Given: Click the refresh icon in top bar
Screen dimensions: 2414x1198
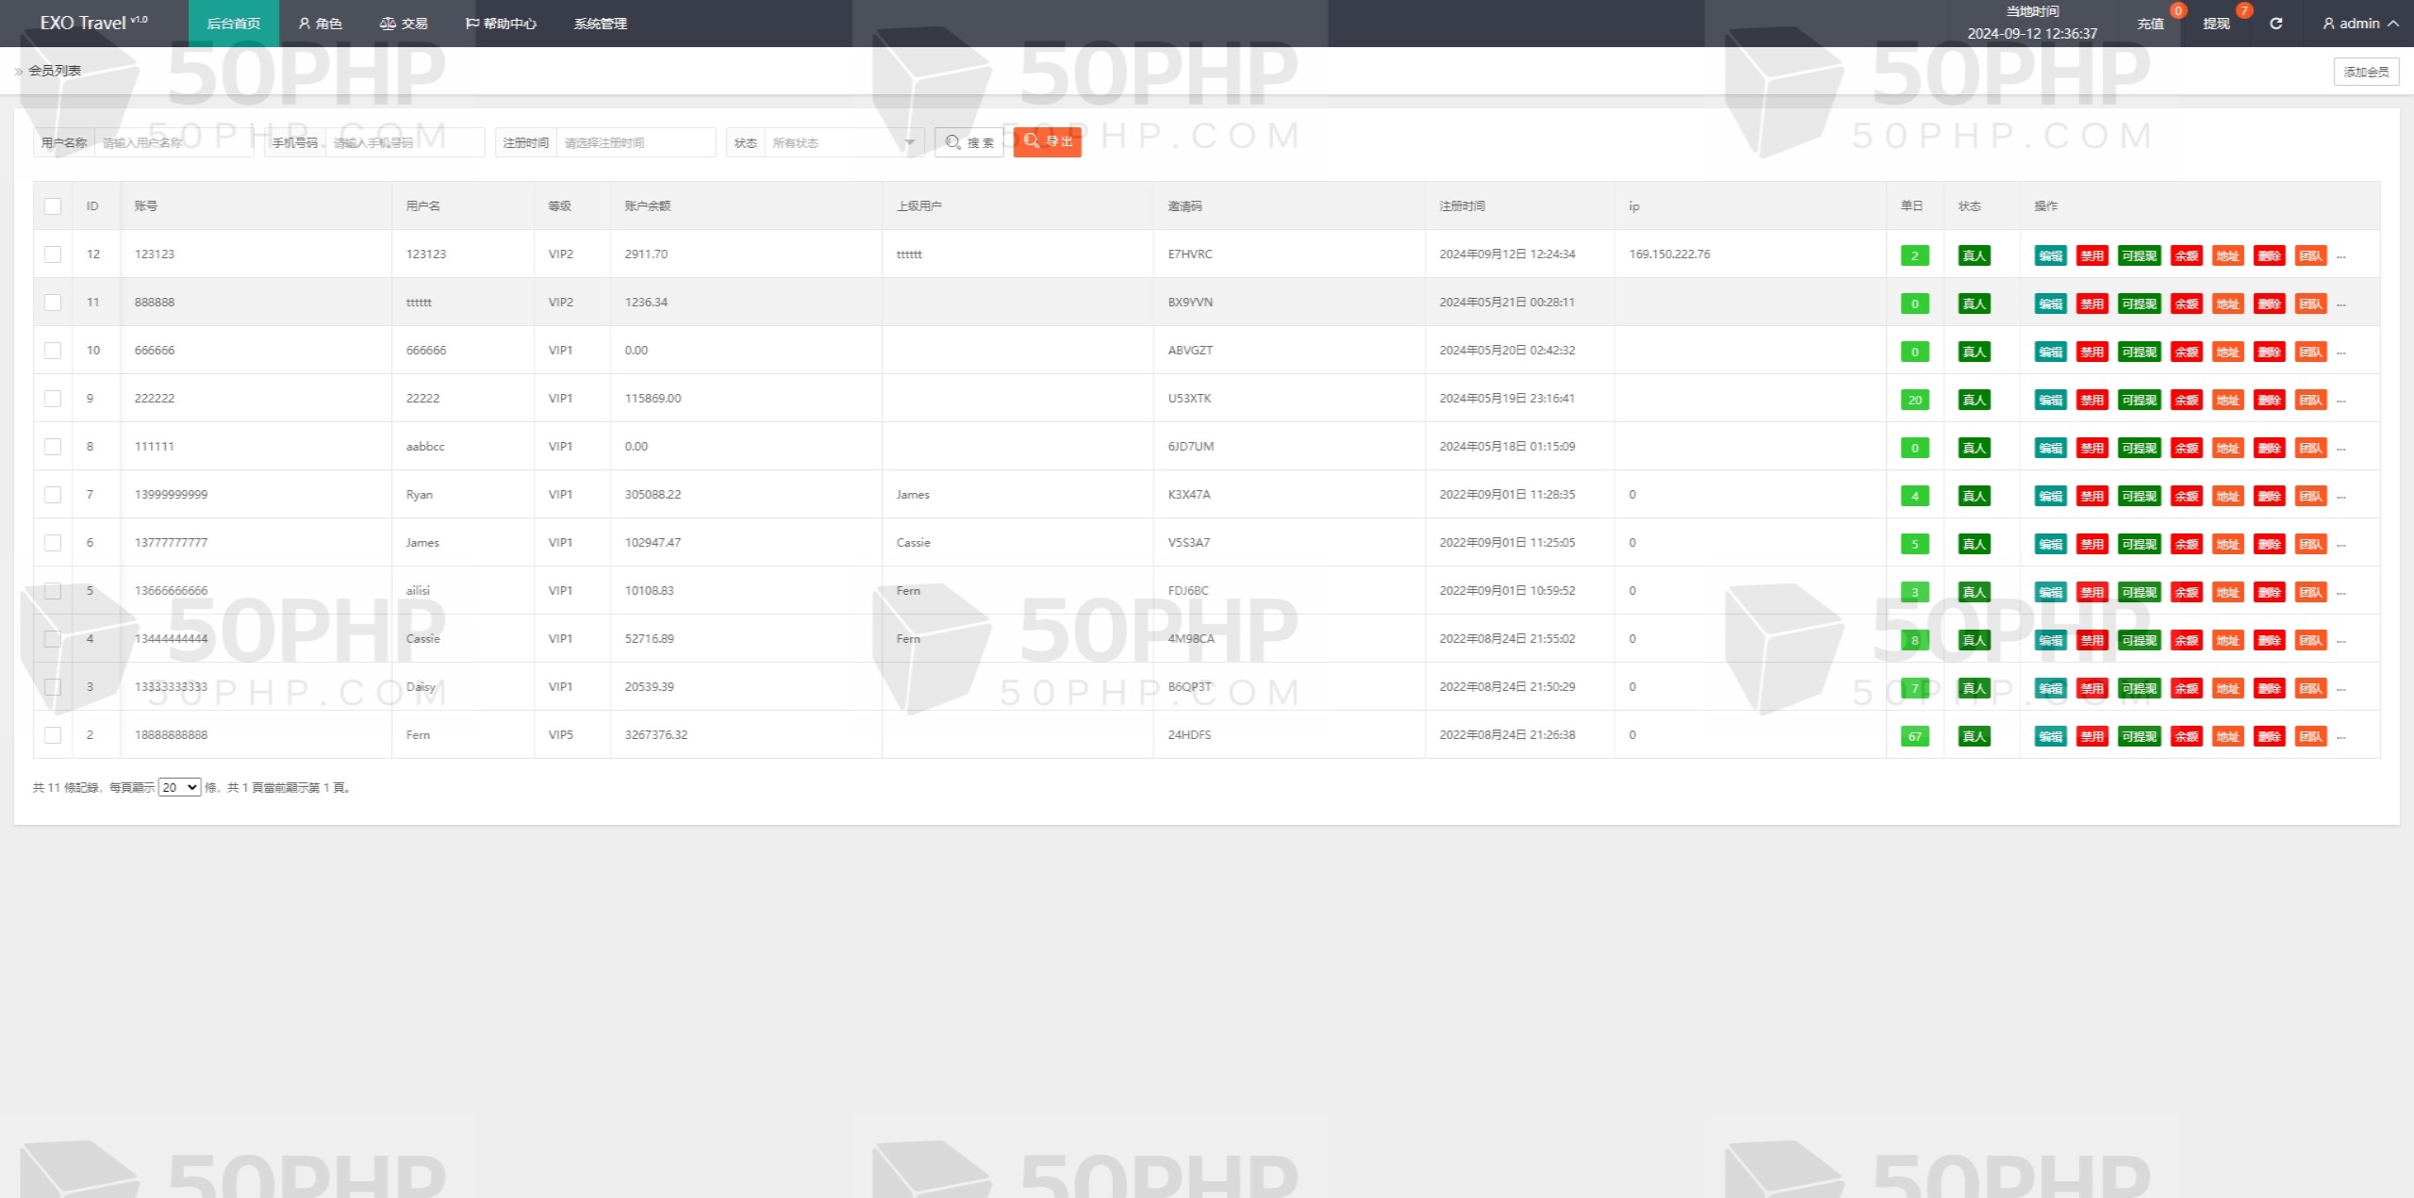Looking at the screenshot, I should click(2275, 24).
